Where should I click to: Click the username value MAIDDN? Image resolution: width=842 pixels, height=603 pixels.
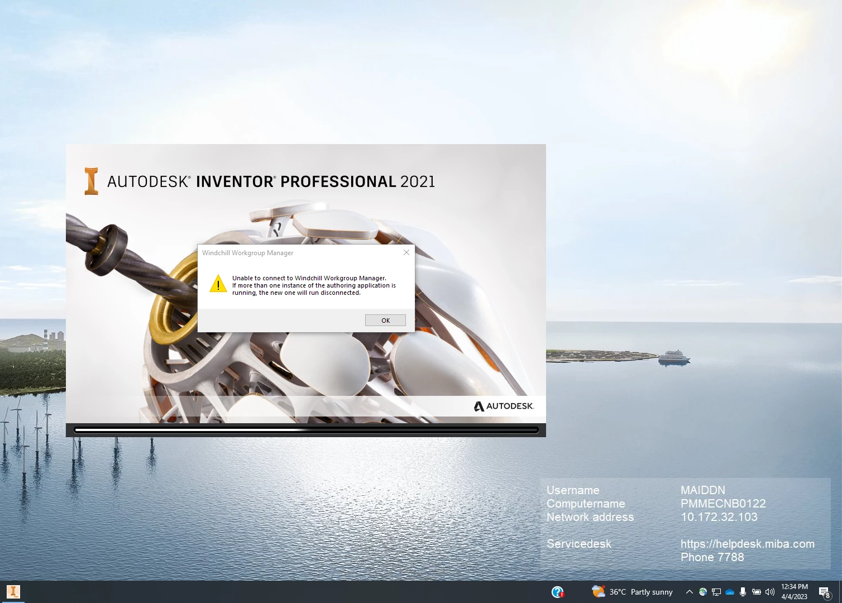(702, 490)
